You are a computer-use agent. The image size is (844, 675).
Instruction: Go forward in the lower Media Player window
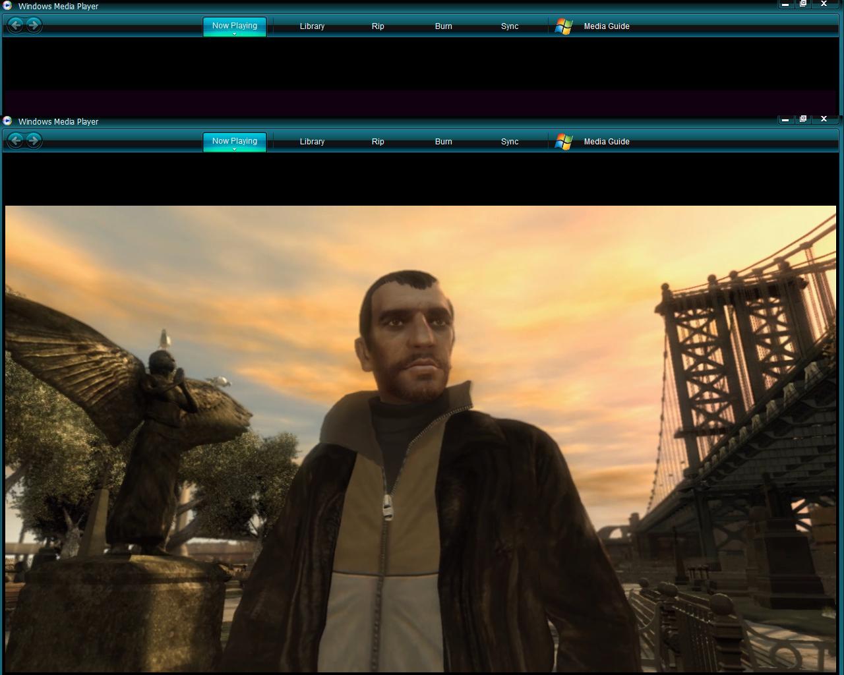(x=34, y=140)
